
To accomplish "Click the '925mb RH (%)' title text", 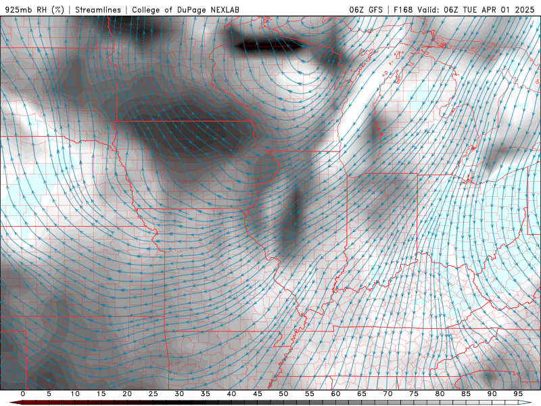I will 34,9.
